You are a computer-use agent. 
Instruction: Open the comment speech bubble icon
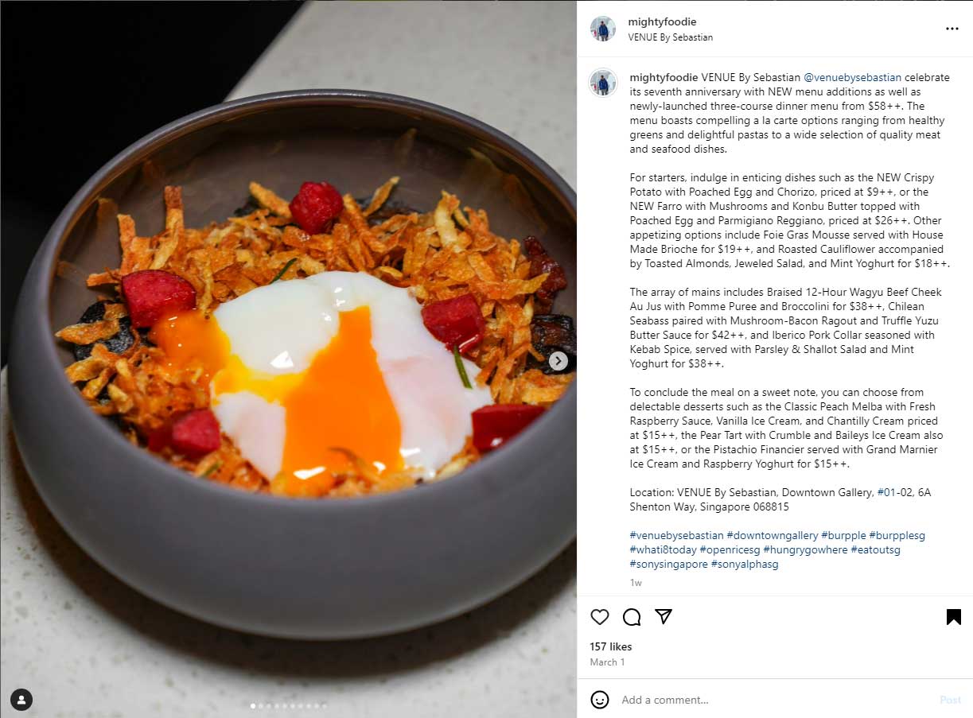coord(632,617)
